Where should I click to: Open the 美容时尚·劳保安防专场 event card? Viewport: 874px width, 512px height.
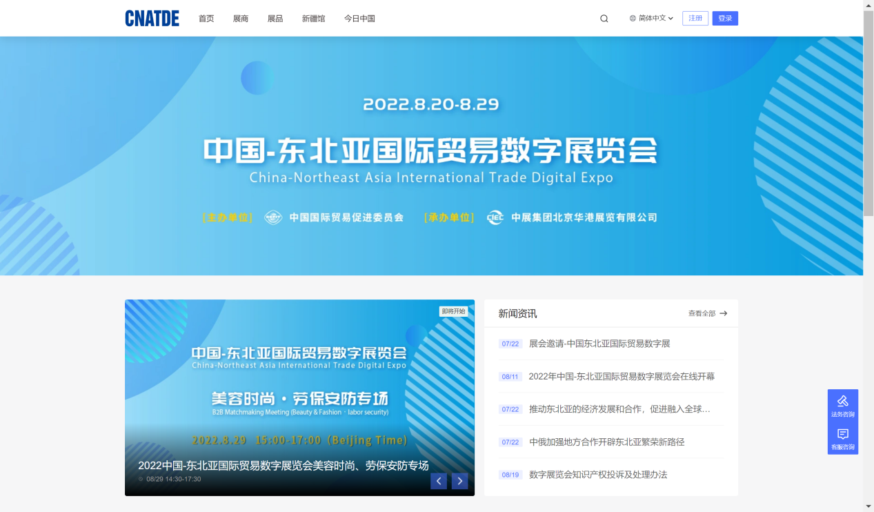299,397
